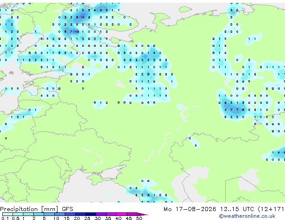Click the legend label "45"

point(129,218)
